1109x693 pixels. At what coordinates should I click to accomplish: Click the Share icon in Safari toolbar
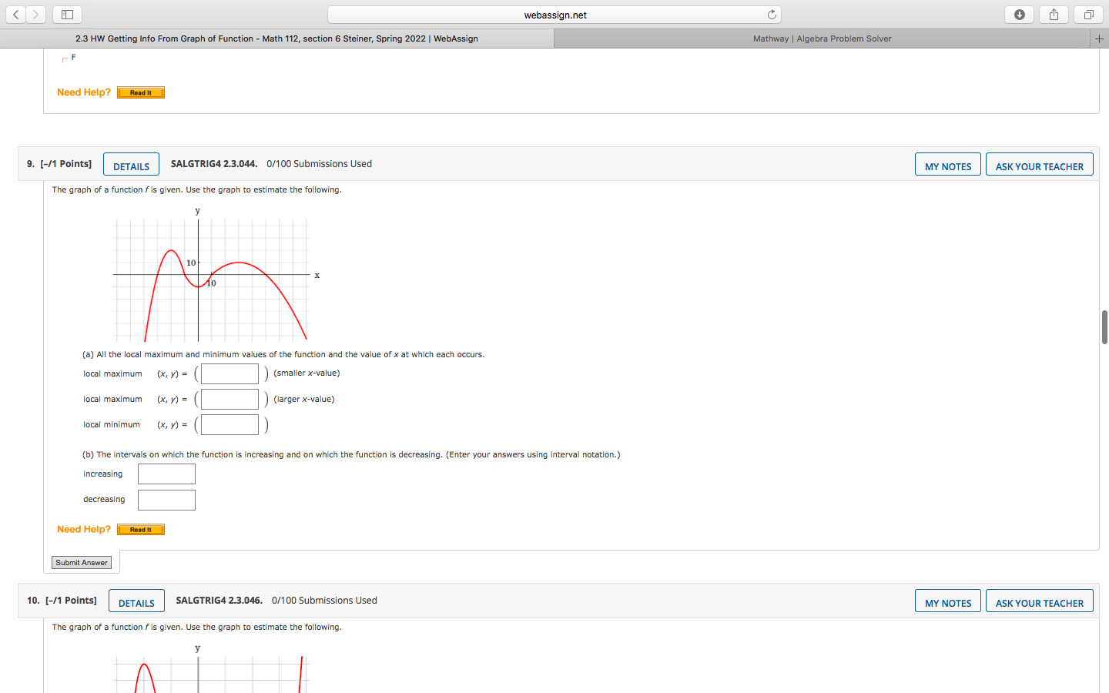coord(1054,14)
